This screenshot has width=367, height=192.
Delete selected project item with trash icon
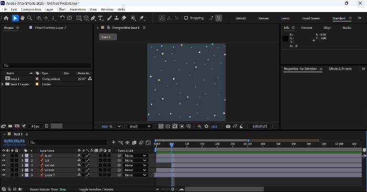[x=47, y=126]
